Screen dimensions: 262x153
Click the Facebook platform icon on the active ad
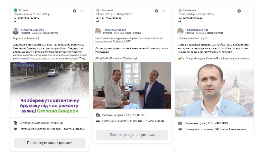pos(75,11)
